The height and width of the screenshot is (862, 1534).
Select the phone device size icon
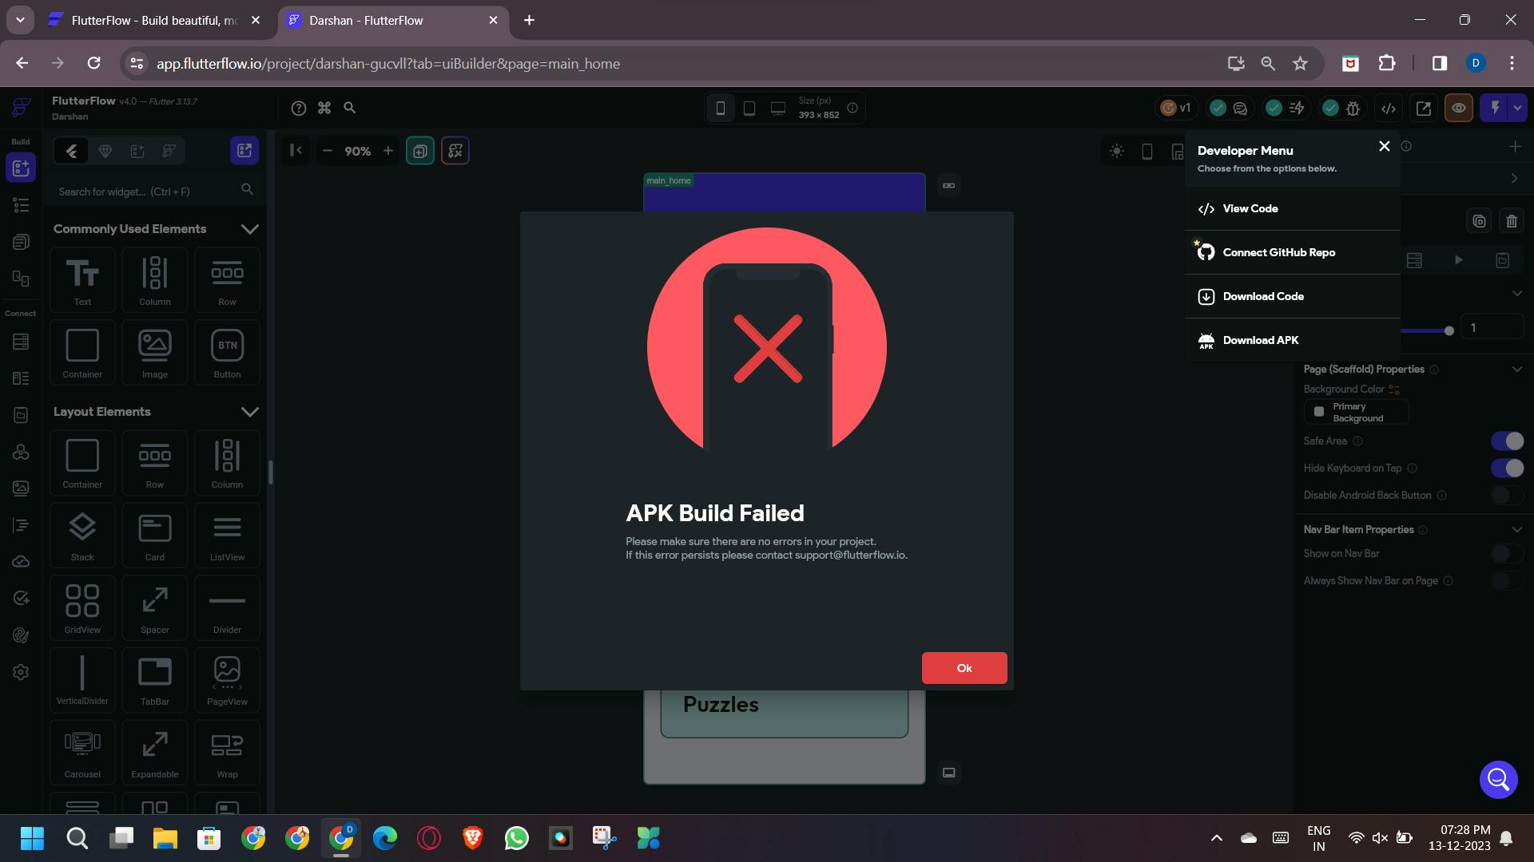721,108
